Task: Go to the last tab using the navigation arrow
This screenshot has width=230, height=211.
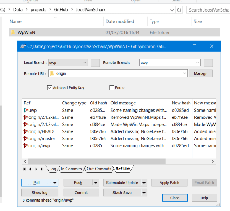Action: point(42,169)
